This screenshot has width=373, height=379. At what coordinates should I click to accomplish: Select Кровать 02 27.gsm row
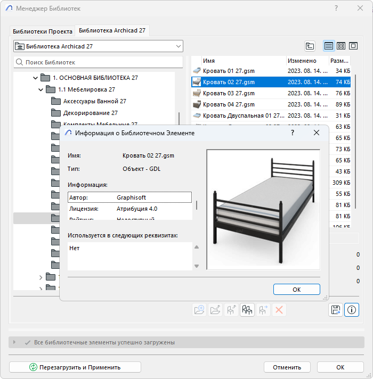tap(271, 82)
